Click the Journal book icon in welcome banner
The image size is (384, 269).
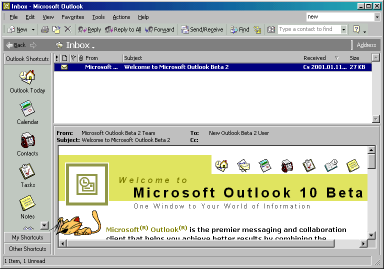331,165
